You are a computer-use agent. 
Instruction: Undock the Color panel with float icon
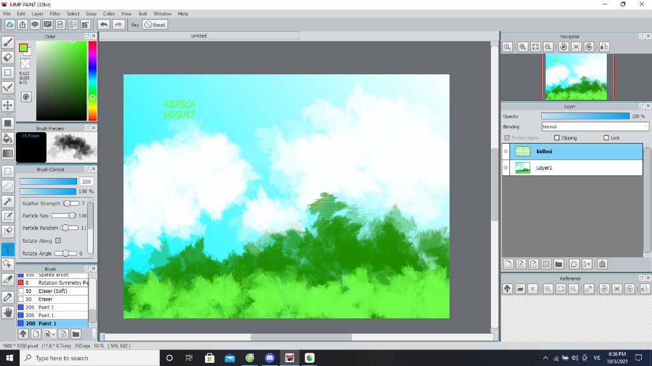tap(87, 36)
